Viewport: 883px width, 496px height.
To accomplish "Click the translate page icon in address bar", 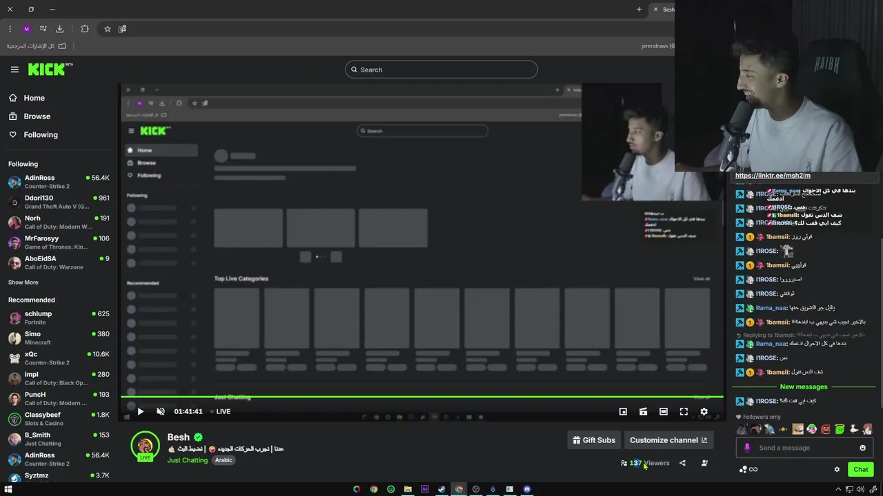I will coord(122,29).
